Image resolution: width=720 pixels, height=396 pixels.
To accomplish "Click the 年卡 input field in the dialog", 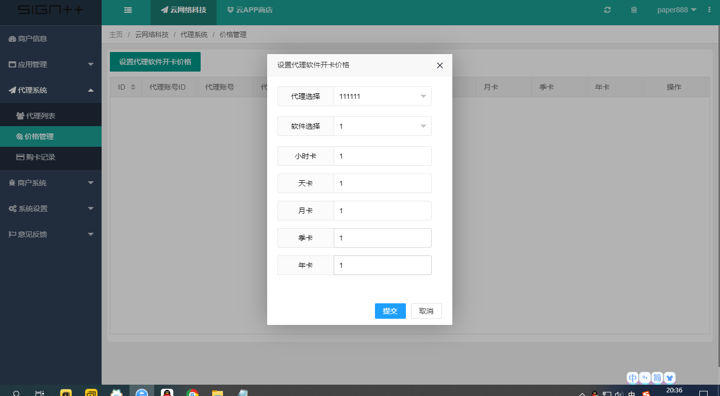I will pos(382,265).
